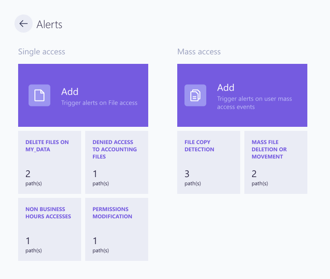Open File Copy Detection alert card
Screen dimensions: 330x279
[209, 162]
